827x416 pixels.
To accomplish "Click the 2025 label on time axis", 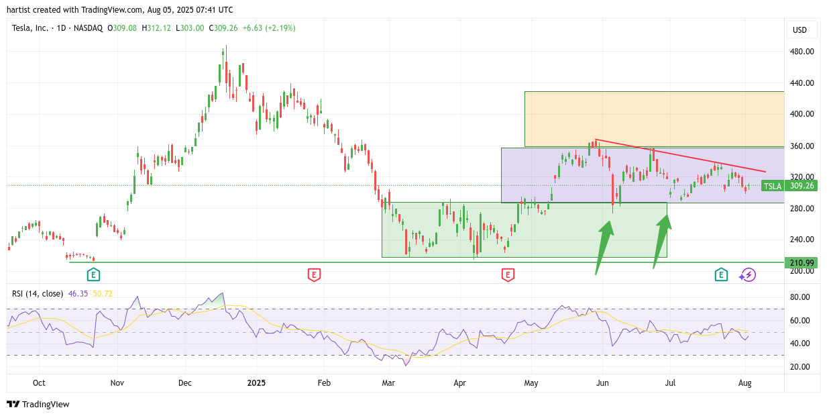I will (x=256, y=383).
